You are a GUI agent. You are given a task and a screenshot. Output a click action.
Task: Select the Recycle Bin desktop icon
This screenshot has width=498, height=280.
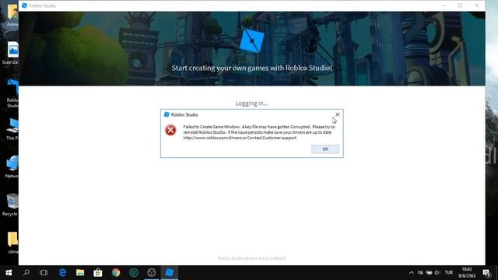pos(10,205)
